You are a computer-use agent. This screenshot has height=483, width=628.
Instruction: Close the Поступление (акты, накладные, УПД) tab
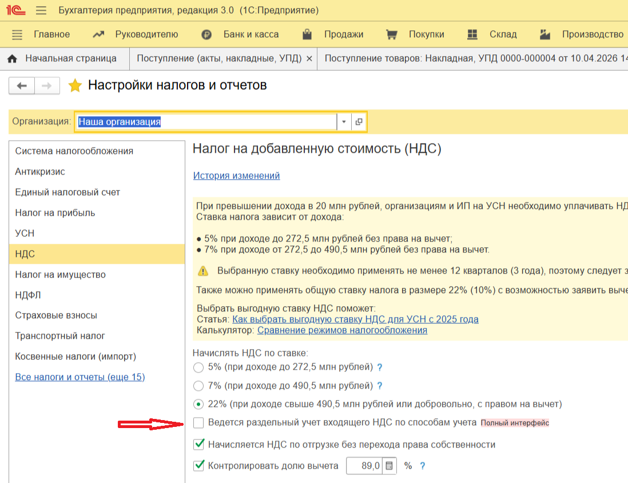tap(309, 58)
